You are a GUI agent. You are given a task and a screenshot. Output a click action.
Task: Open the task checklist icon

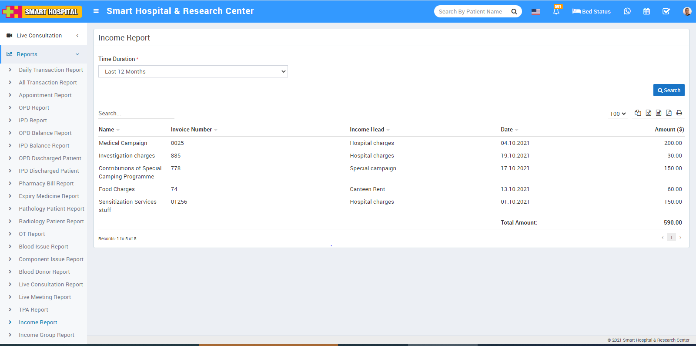pyautogui.click(x=666, y=11)
